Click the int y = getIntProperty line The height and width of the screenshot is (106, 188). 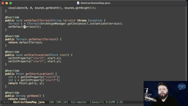pos(34,80)
